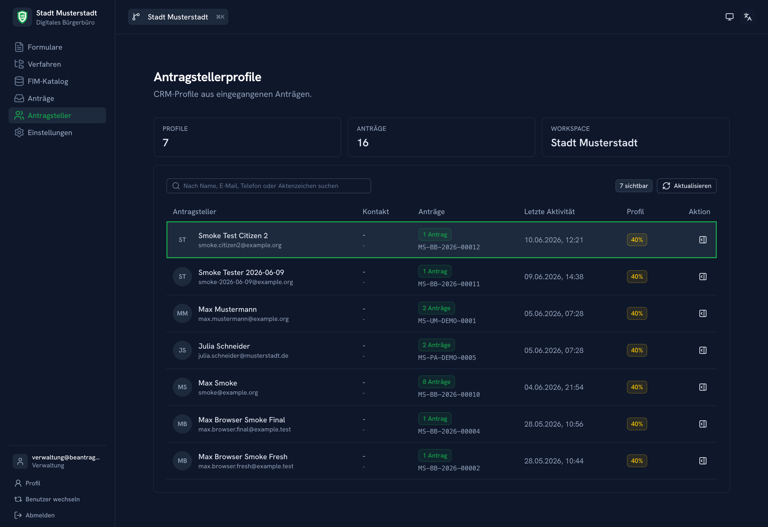Click the name Max Browser Smoke Fresh

243,457
